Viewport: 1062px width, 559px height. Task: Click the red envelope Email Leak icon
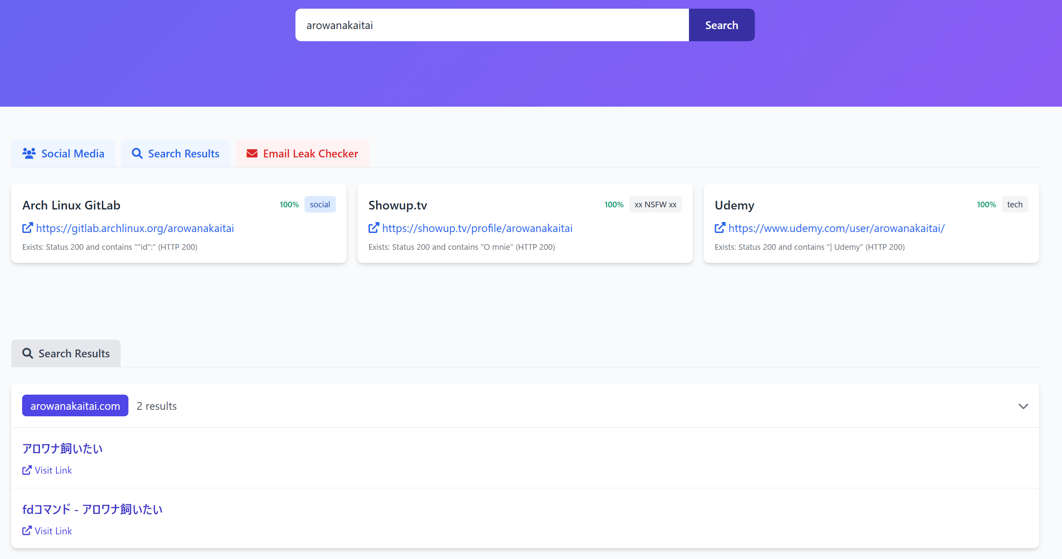252,154
